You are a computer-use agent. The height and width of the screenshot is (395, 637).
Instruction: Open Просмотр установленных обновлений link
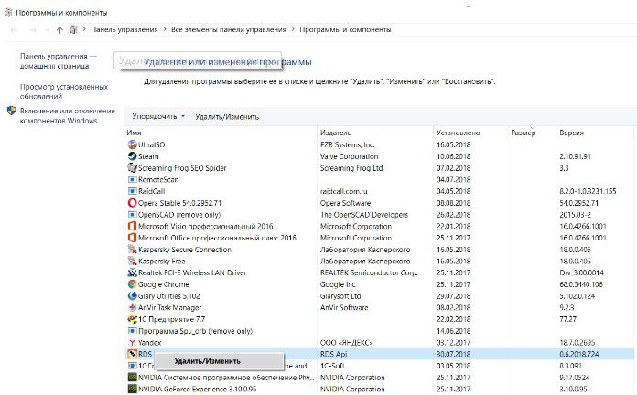[64, 91]
